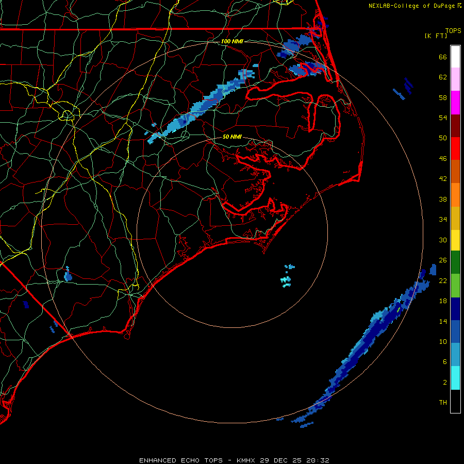Click the gold 34 kft legend swatch
This screenshot has height=464, width=464.
point(455,218)
